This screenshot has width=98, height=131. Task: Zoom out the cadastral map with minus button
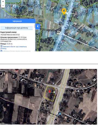tap(3, 5)
